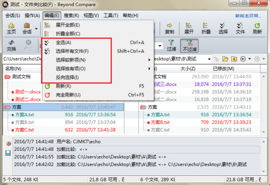Screen dimensions: 270x185
Task: Click the 展开 expand-all toolbar icon
Action: click(189, 29)
